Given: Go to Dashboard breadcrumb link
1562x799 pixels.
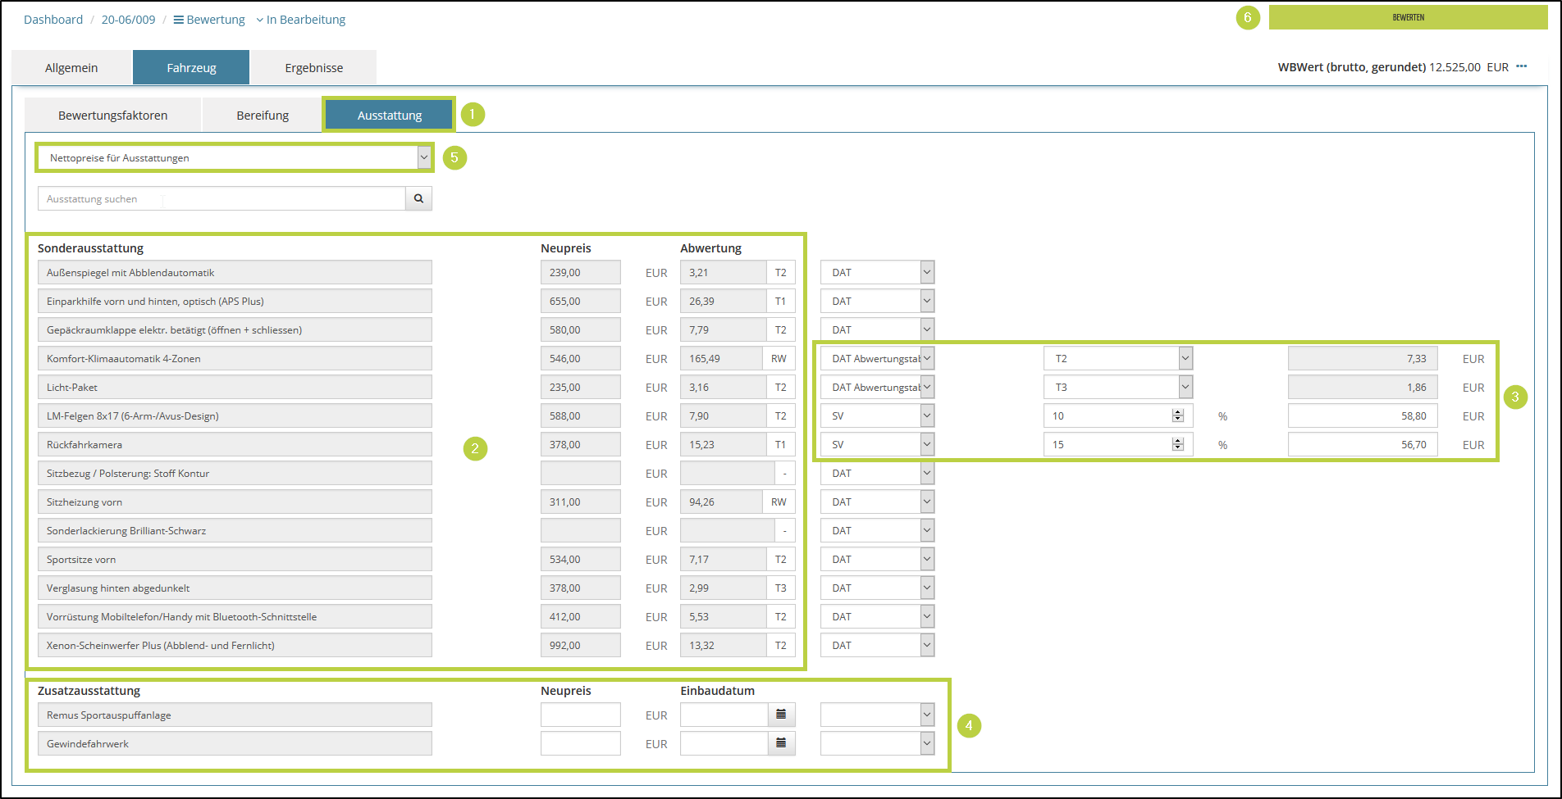Looking at the screenshot, I should (53, 20).
